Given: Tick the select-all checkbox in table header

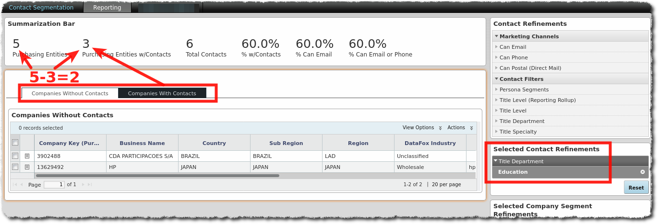Looking at the screenshot, I should [x=15, y=143].
